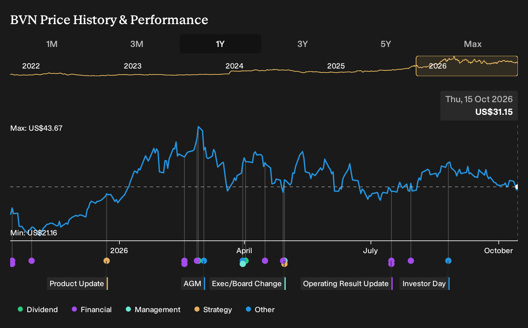This screenshot has width=528, height=328.
Task: Click the Min: US$21.16 label
Action: [x=34, y=233]
